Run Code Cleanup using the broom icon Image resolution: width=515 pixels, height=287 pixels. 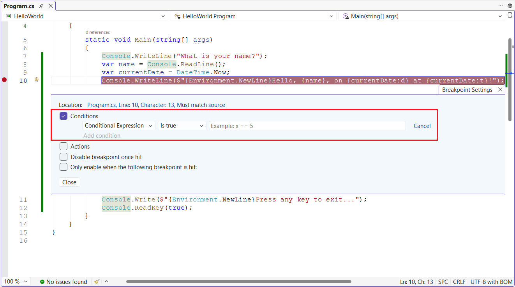click(97, 281)
